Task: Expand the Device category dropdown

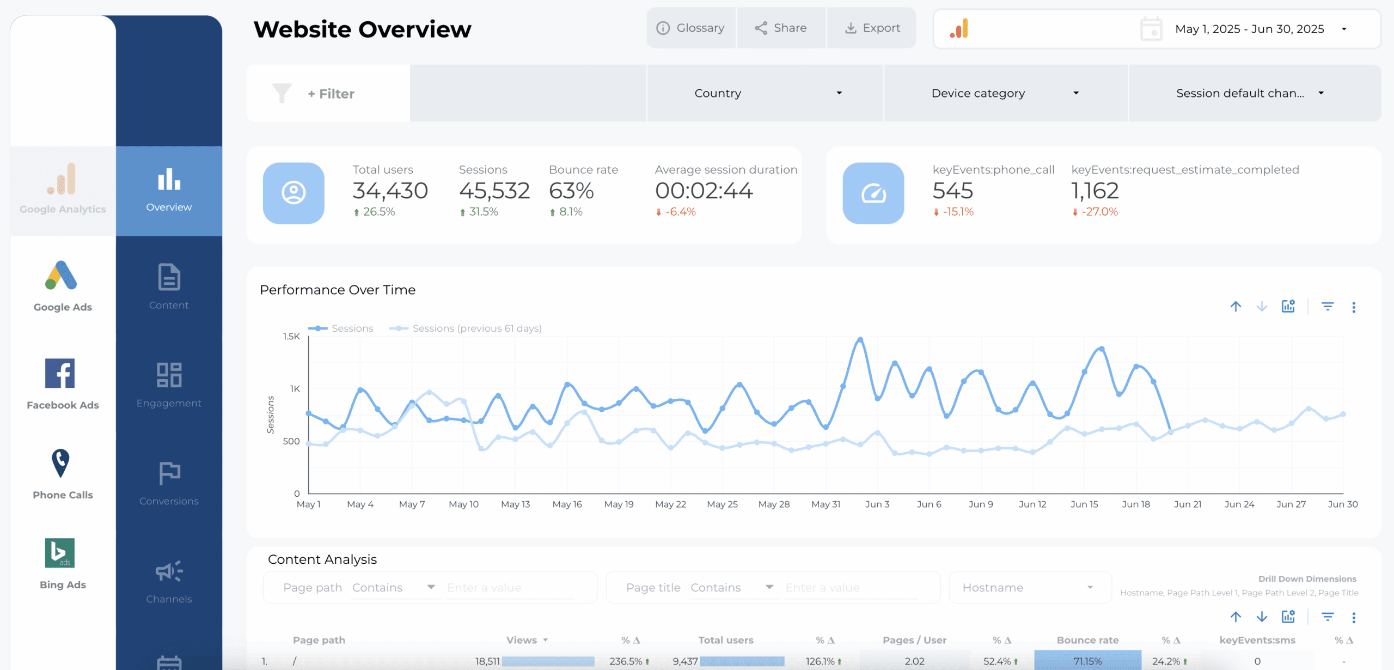Action: click(x=1006, y=93)
